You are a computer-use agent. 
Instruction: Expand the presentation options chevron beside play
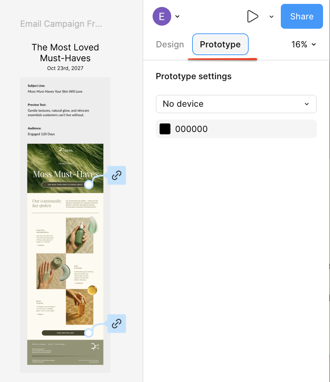tap(271, 16)
